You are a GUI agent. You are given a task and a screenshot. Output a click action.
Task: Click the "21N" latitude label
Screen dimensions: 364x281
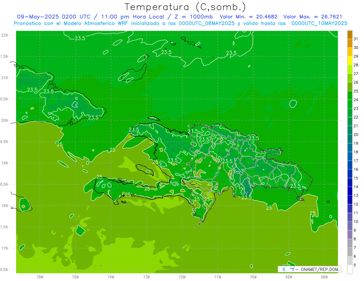(5, 78)
